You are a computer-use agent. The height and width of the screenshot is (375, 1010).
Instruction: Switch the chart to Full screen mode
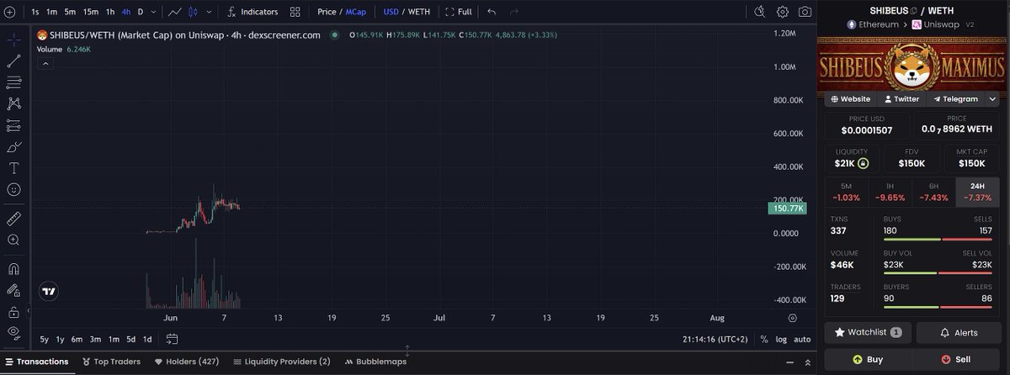pyautogui.click(x=458, y=13)
